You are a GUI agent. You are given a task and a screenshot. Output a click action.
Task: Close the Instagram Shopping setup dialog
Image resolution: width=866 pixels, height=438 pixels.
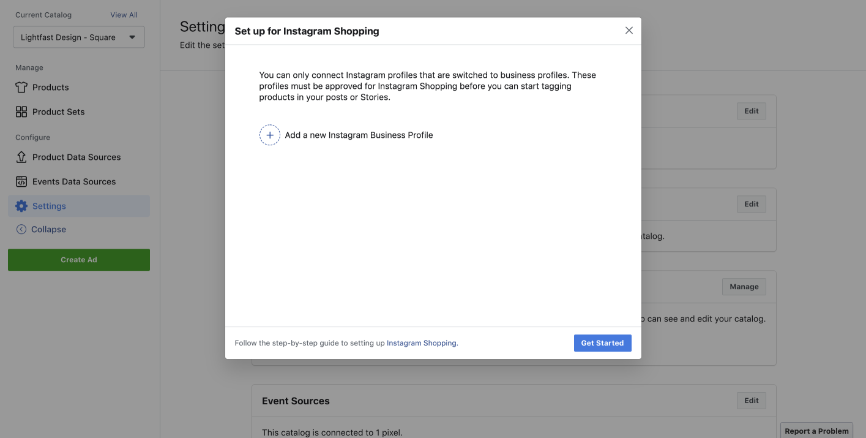click(x=629, y=30)
